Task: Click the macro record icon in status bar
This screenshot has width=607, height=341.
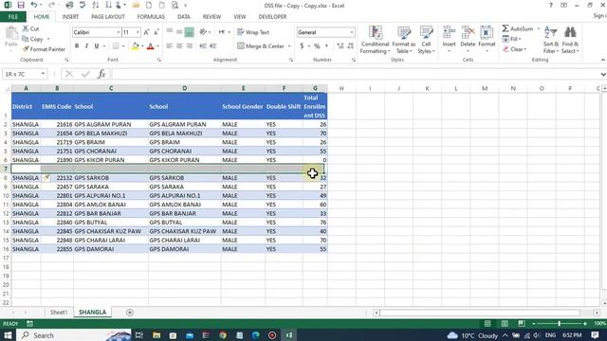Action: [29, 324]
